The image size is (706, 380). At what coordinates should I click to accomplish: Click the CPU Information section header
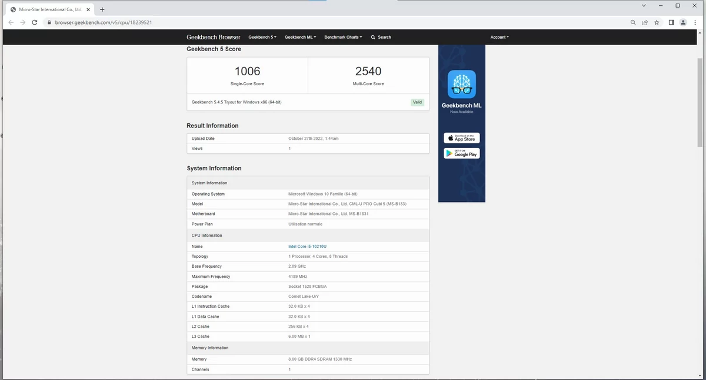308,236
